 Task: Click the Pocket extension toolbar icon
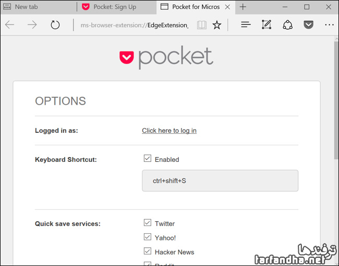(308, 25)
